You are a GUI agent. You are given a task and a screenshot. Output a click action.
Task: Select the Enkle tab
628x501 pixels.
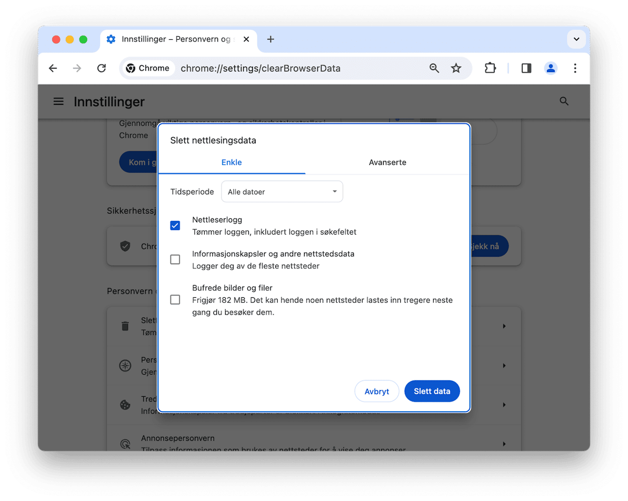pyautogui.click(x=231, y=163)
